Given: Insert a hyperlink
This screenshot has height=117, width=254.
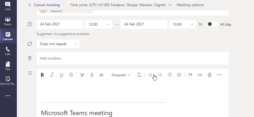Looking at the screenshot, I should click(200, 75).
